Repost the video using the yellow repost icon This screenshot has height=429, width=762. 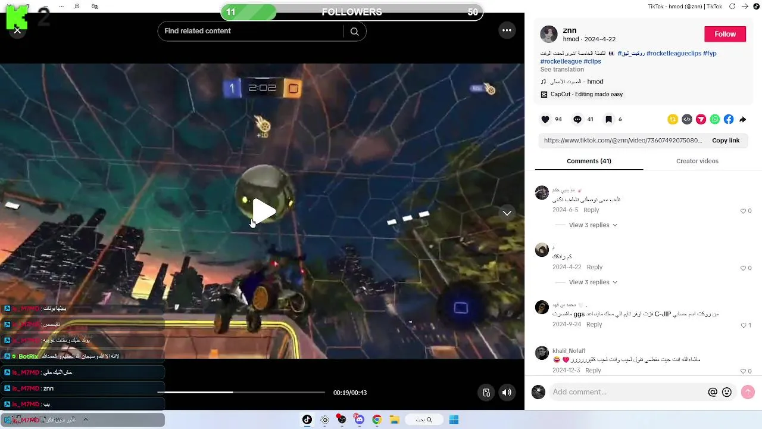(673, 119)
